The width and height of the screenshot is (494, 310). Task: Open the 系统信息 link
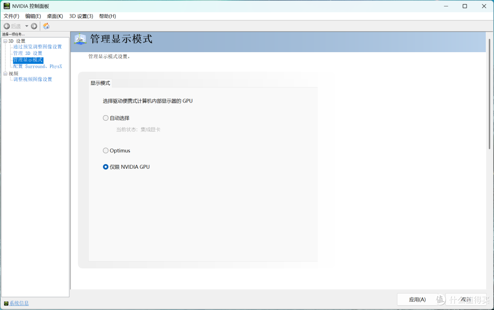(x=19, y=304)
